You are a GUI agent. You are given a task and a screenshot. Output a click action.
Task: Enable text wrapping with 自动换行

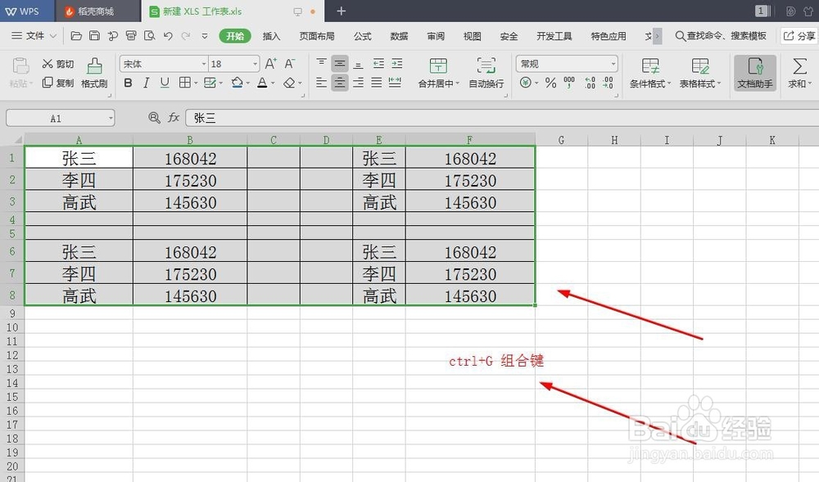(x=486, y=74)
